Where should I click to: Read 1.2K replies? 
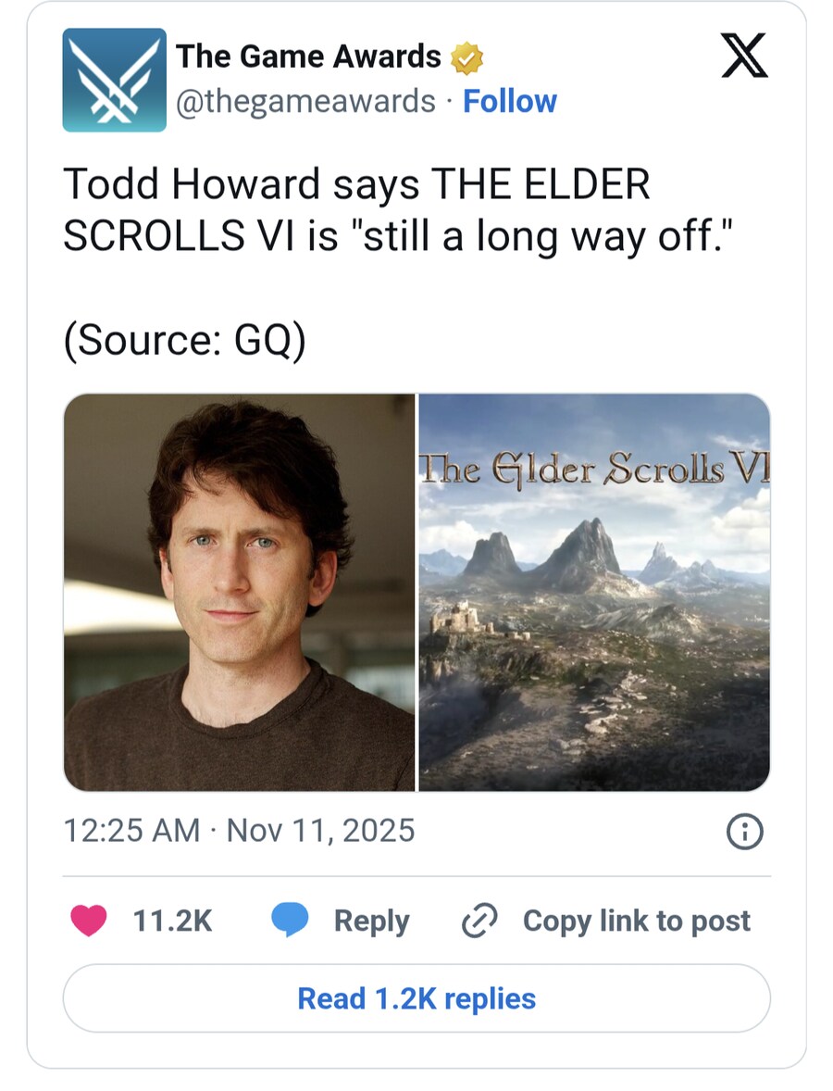[x=416, y=998]
